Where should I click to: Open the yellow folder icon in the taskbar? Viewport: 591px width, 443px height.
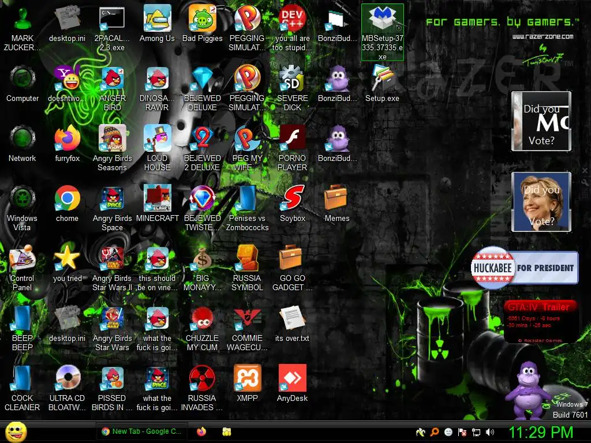(226, 431)
